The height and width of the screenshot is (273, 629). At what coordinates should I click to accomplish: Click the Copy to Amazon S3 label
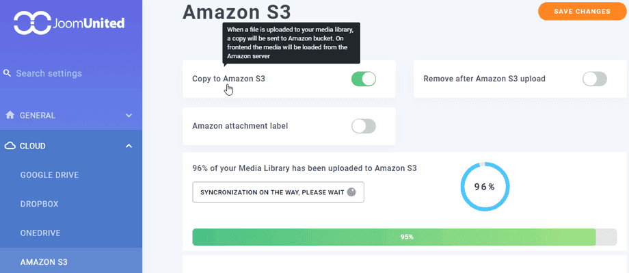click(228, 79)
